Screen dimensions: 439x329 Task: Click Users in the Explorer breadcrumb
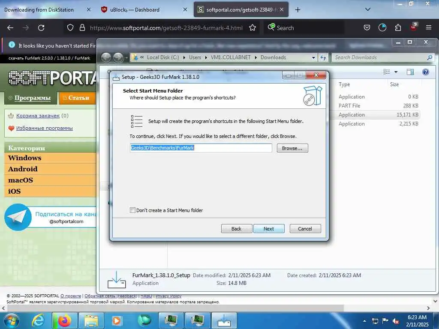tap(195, 57)
